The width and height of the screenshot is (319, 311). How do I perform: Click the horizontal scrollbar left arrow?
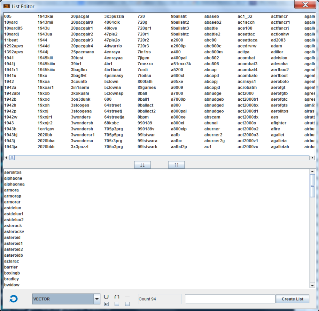click(x=6, y=158)
